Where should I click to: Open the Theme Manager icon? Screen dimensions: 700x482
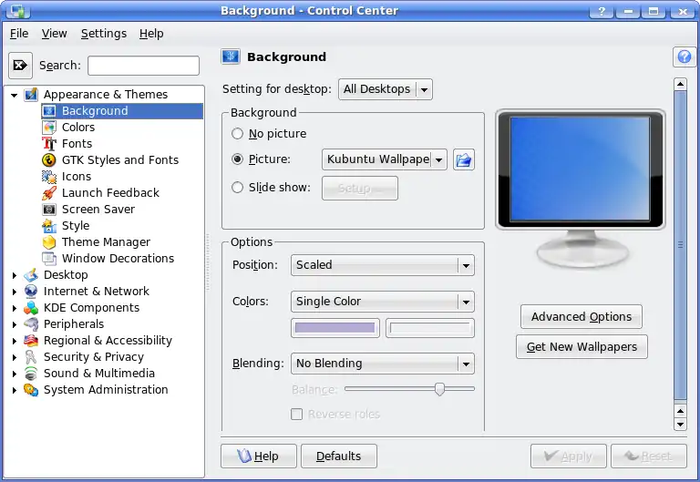point(49,242)
